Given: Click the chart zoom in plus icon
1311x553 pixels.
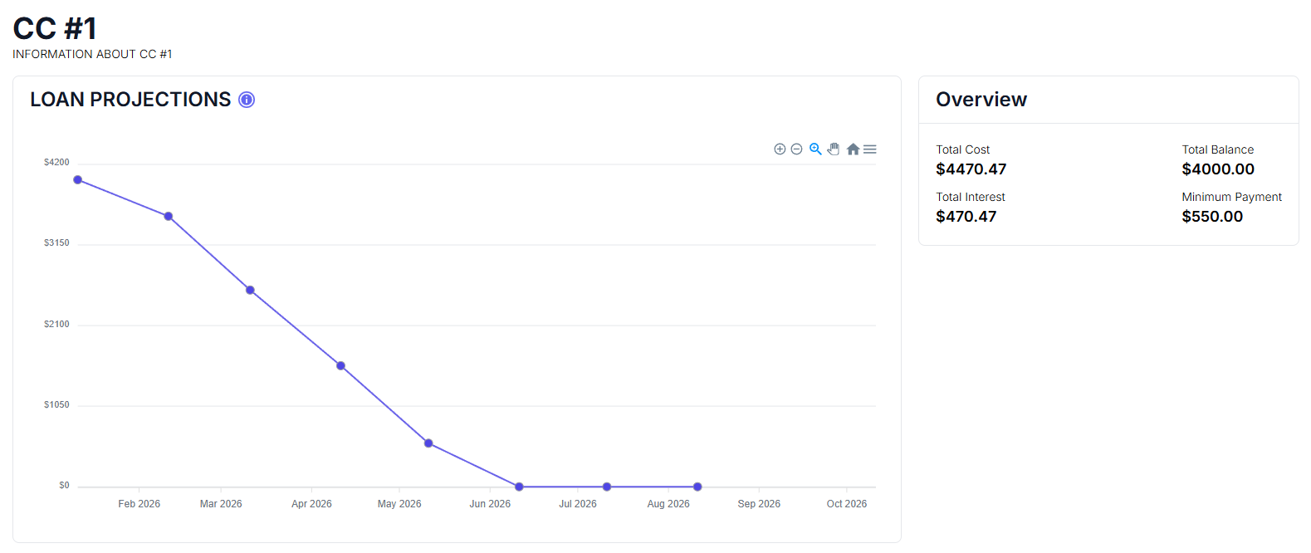Looking at the screenshot, I should pos(780,149).
